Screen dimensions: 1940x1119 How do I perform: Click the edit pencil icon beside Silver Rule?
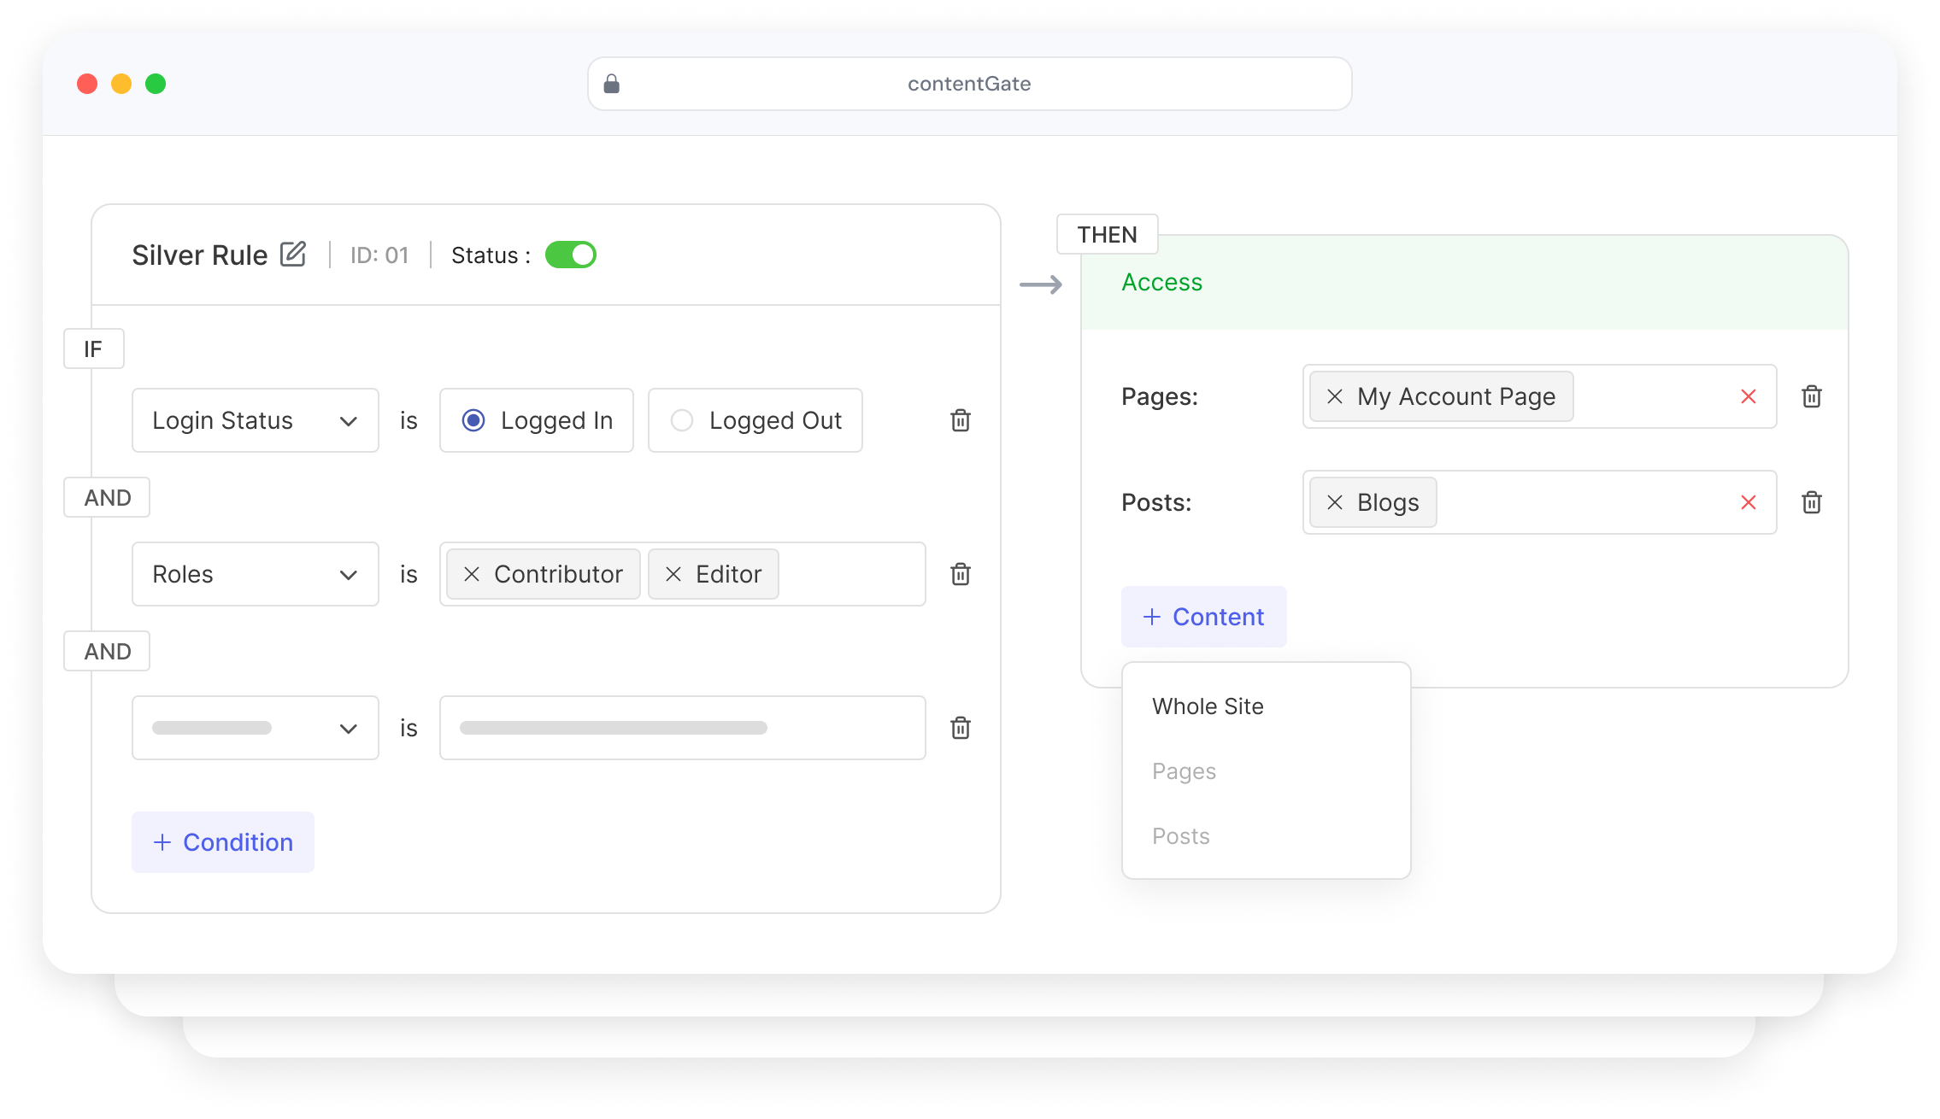(x=293, y=255)
